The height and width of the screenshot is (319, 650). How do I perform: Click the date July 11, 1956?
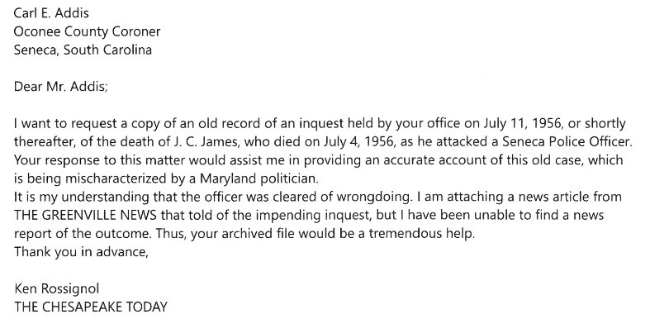[x=522, y=124]
